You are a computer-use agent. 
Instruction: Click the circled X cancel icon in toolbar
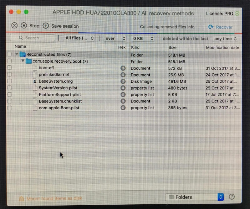(14, 25)
